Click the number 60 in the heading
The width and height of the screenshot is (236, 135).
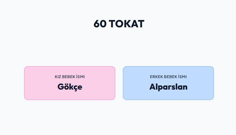pyautogui.click(x=100, y=24)
